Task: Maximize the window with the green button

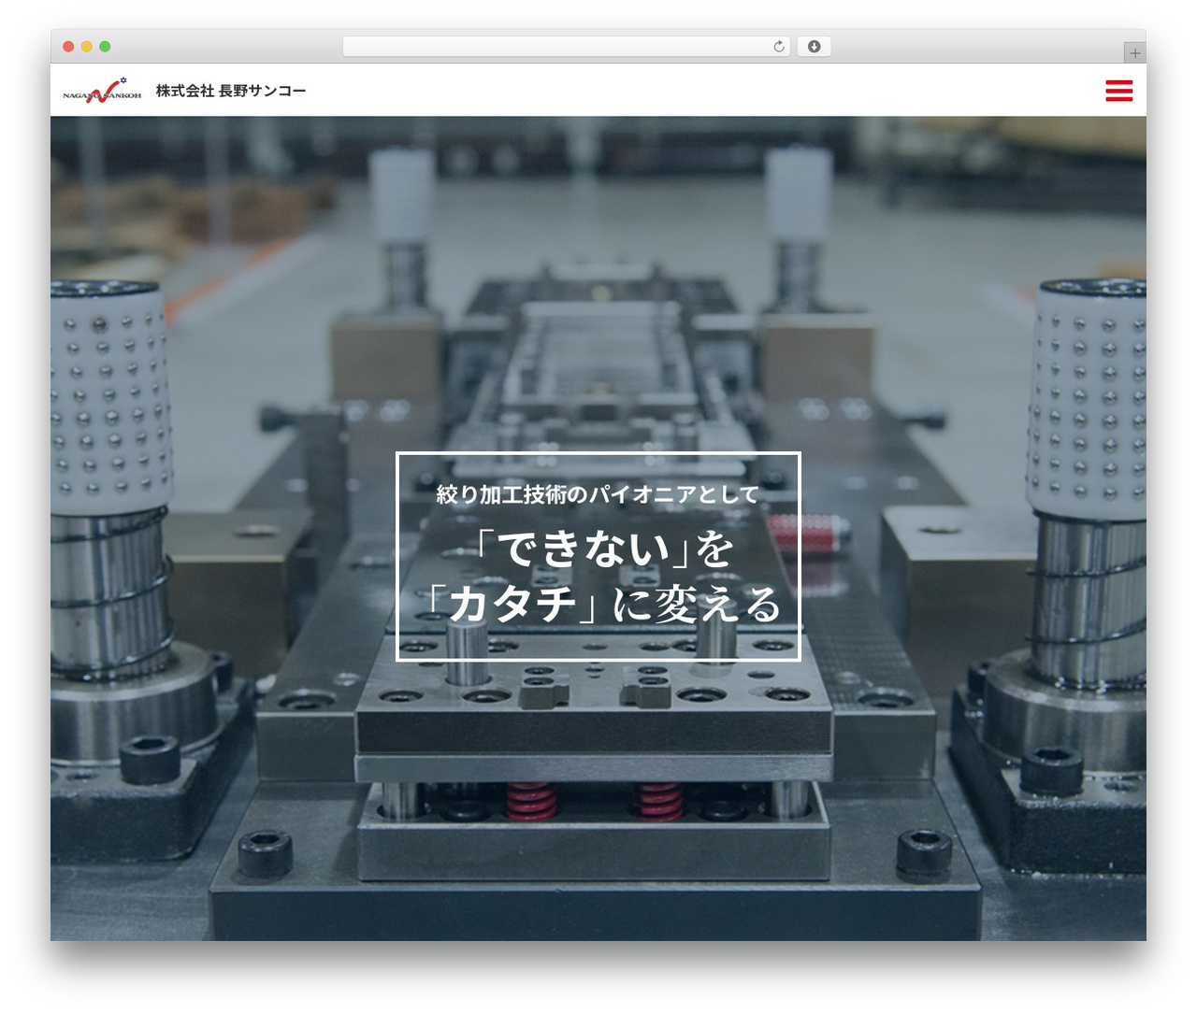Action: point(105,46)
